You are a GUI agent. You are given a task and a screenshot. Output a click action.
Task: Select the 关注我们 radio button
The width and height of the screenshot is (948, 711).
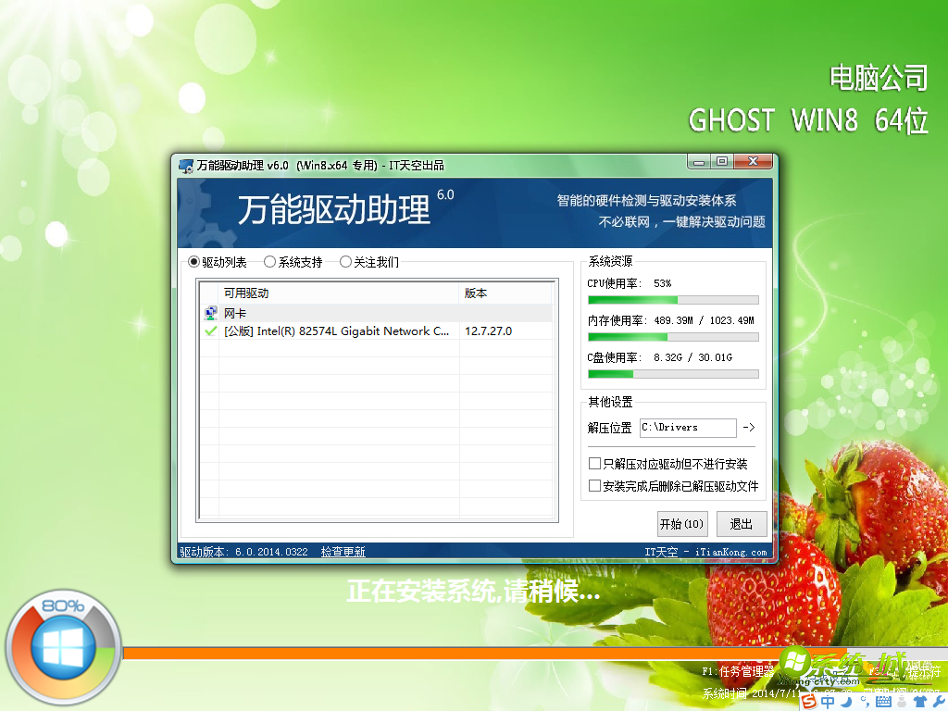(x=345, y=261)
